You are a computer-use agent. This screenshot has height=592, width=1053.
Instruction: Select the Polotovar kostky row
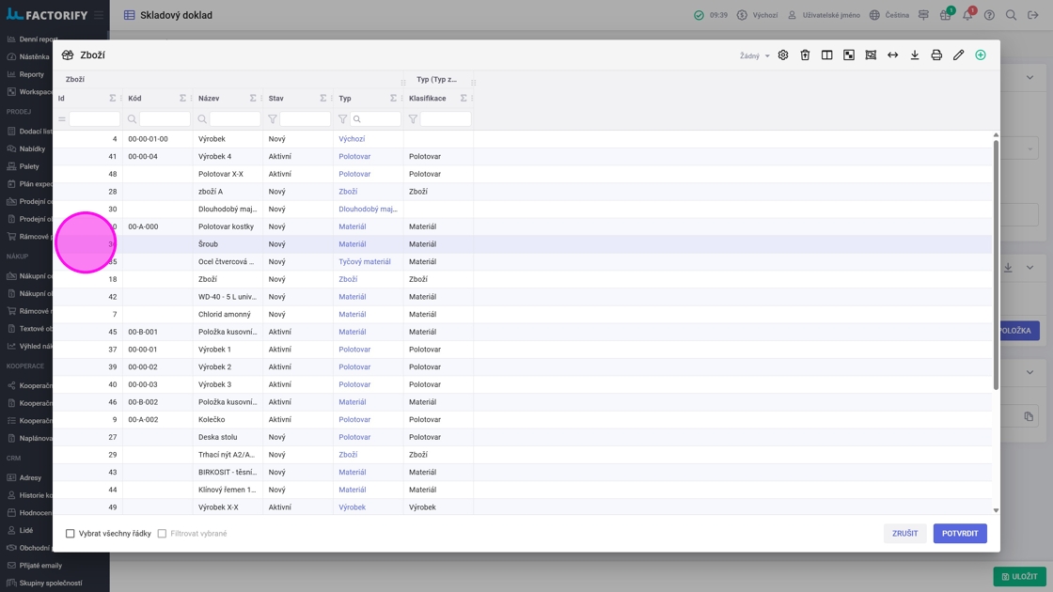point(523,226)
